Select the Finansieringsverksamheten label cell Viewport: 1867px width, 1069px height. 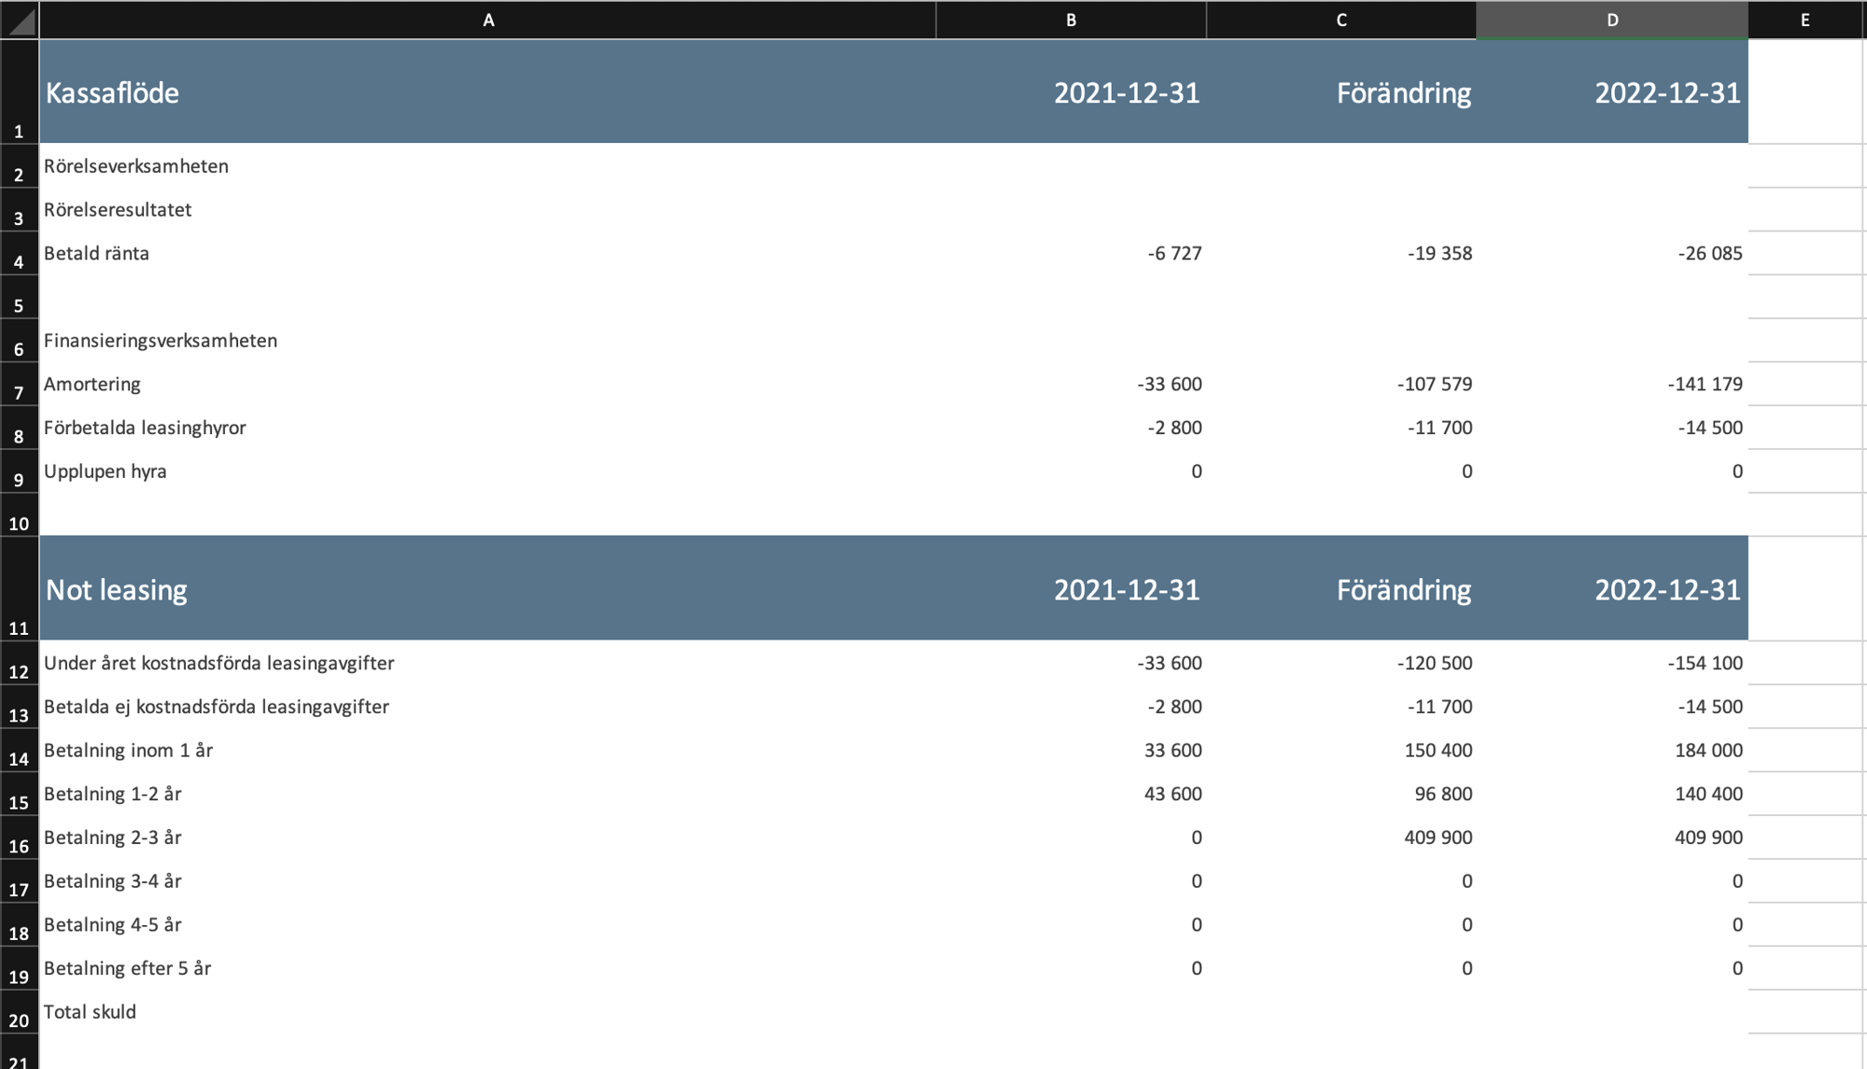coord(161,341)
